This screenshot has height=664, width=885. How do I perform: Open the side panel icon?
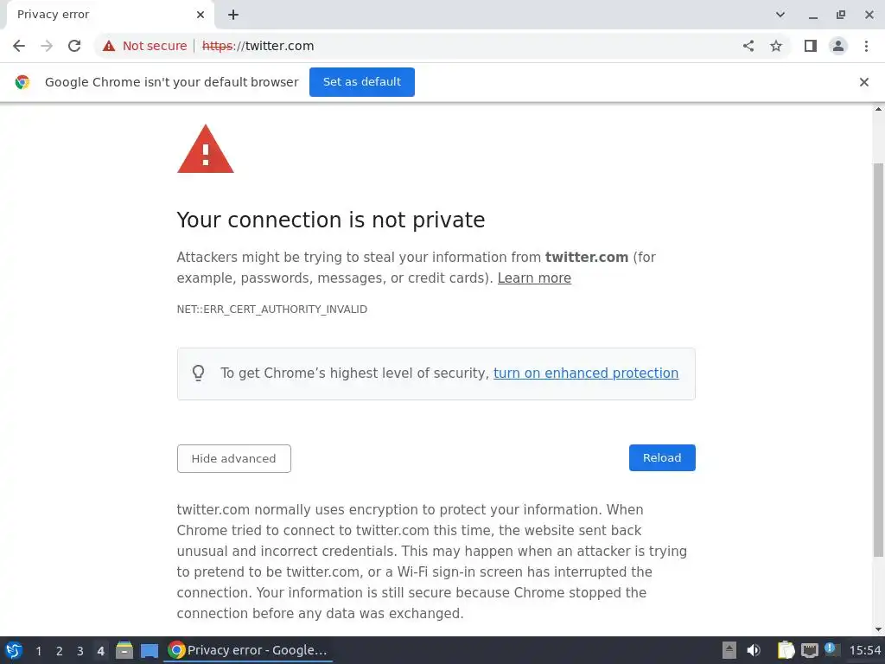point(810,46)
